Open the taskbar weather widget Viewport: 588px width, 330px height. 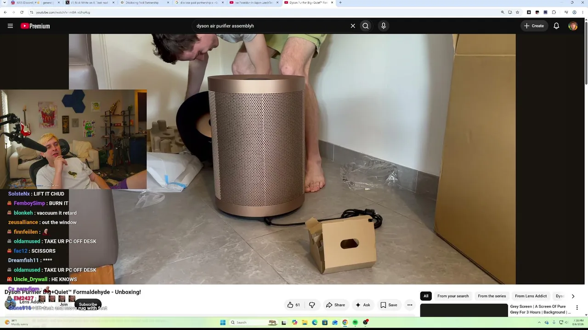pyautogui.click(x=16, y=323)
